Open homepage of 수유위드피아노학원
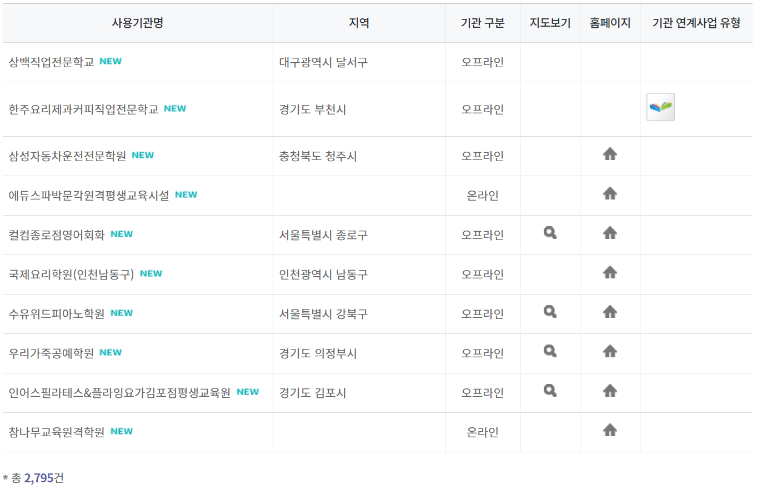Image resolution: width=757 pixels, height=489 pixels. 609,312
